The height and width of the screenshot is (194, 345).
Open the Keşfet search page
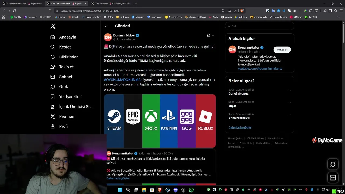coord(61,47)
